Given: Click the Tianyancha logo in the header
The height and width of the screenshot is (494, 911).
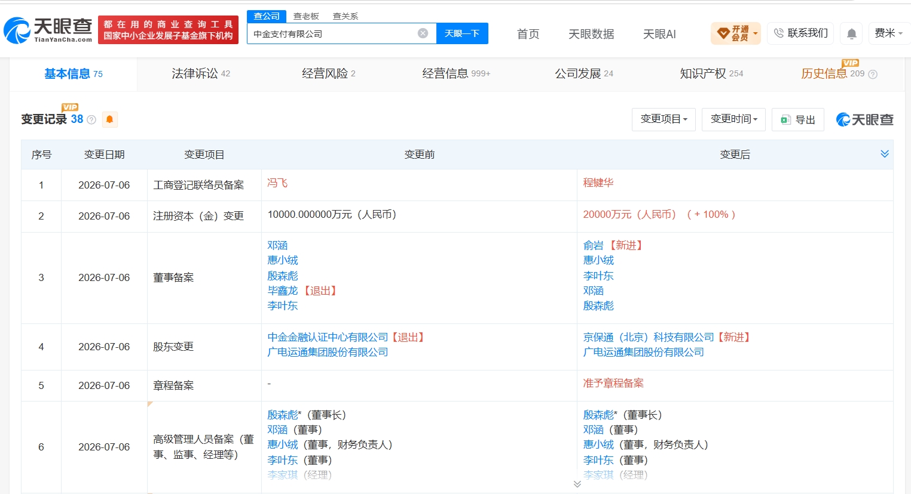Looking at the screenshot, I should pyautogui.click(x=48, y=30).
